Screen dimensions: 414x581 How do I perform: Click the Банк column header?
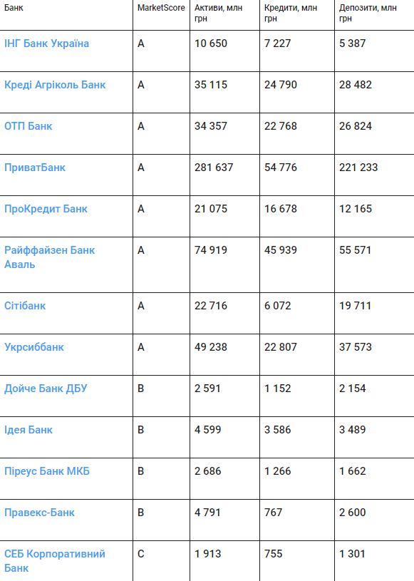pyautogui.click(x=14, y=8)
